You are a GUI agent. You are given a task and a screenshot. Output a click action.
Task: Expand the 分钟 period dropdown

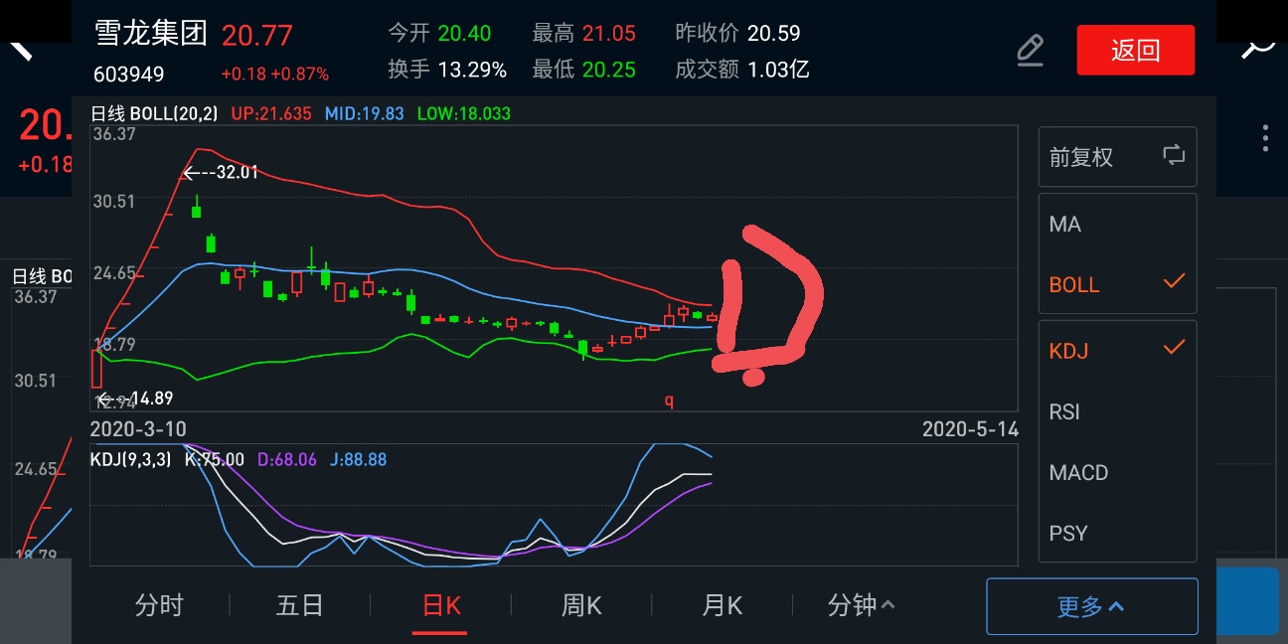(x=862, y=604)
